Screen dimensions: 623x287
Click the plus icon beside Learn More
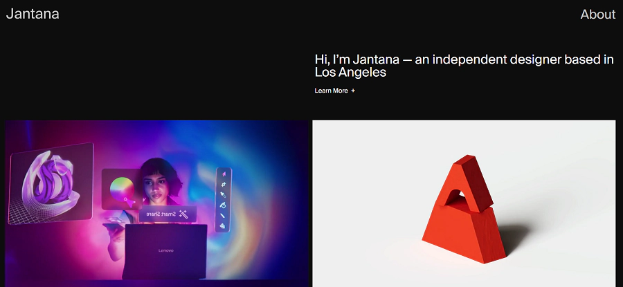(353, 91)
